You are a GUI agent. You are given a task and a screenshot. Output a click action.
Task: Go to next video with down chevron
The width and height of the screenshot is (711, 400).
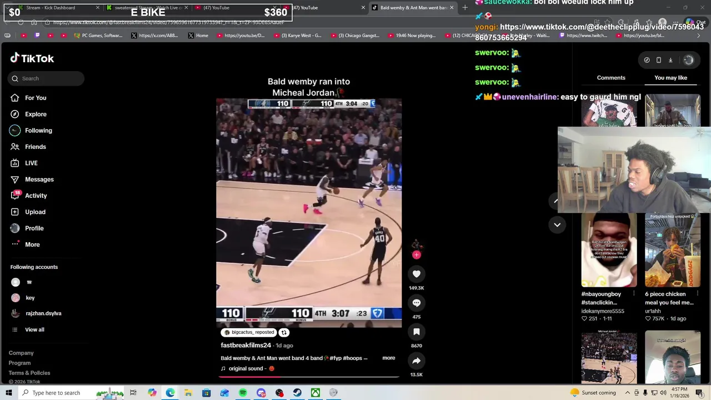coord(557,224)
